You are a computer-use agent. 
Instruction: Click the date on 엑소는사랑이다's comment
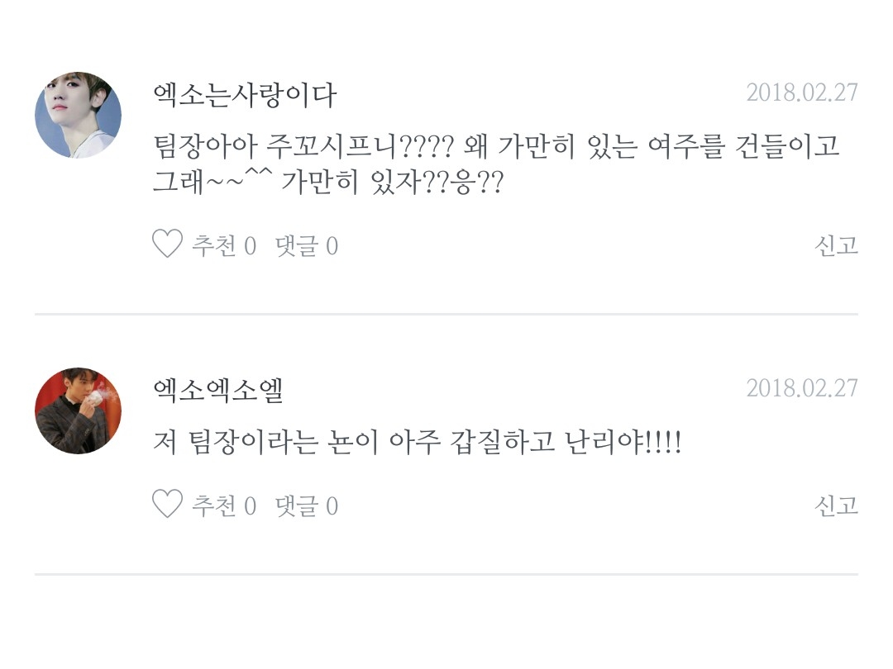click(801, 93)
